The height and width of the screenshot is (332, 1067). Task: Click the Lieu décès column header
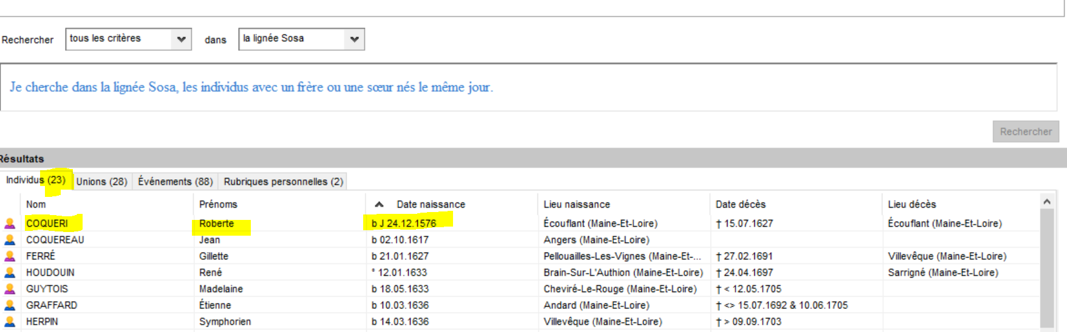pos(912,205)
